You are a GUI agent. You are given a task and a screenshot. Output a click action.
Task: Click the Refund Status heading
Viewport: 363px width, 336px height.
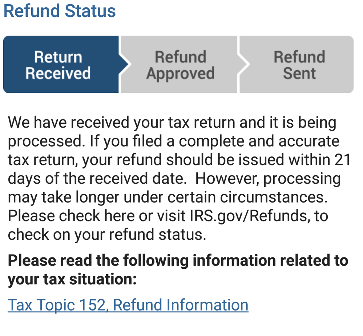click(60, 11)
